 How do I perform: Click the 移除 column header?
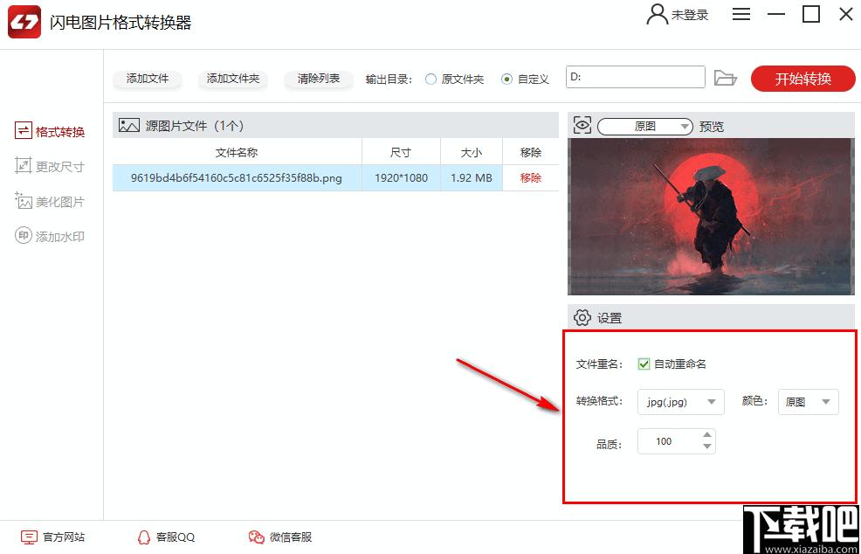[530, 152]
